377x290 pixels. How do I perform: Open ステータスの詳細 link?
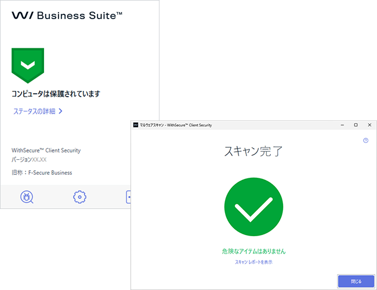point(34,111)
